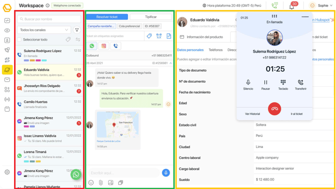336x189 pixels.
Task: Select the Instagram channel toggle
Action: click(104, 46)
